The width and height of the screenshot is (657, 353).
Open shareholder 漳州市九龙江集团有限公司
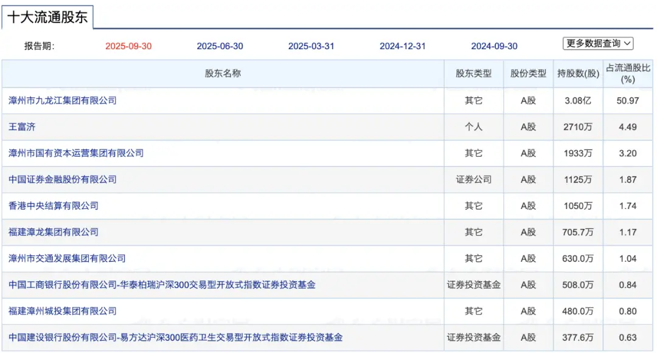click(x=63, y=100)
